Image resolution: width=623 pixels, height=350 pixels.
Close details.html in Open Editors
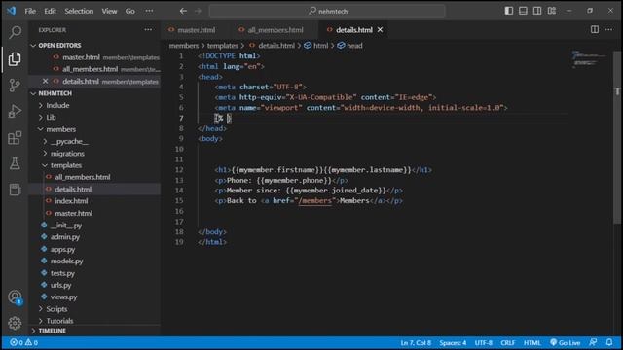coord(46,81)
